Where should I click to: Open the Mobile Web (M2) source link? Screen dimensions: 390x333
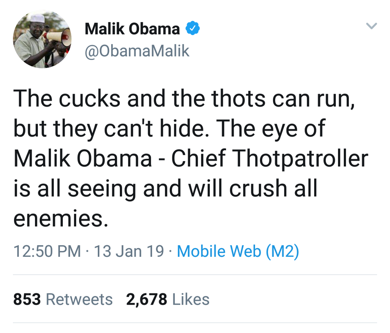coord(238,251)
